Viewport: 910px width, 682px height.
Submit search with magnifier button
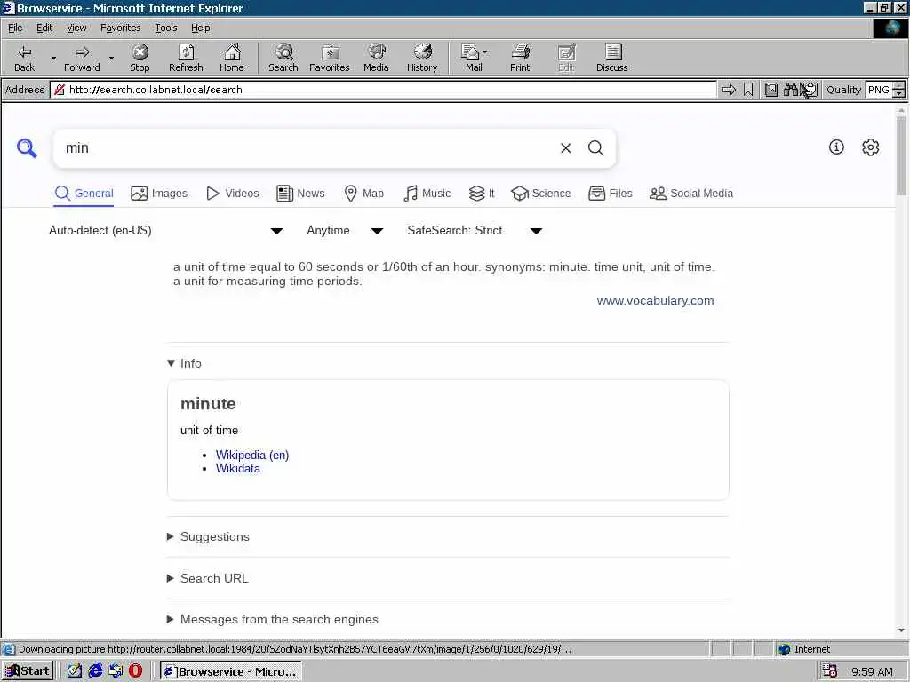[x=596, y=148]
